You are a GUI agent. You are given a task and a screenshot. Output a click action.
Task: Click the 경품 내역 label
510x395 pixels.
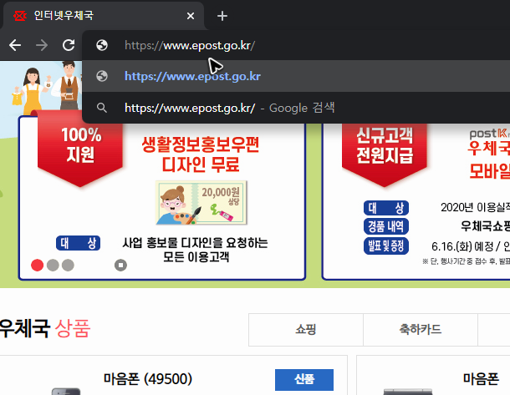(385, 226)
